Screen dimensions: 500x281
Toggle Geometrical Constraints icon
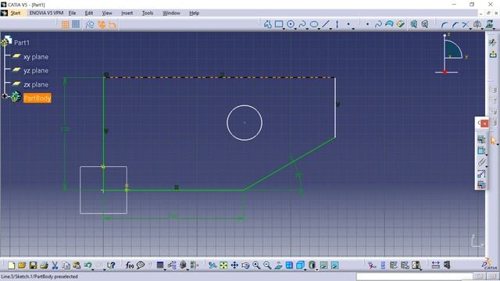click(x=102, y=24)
